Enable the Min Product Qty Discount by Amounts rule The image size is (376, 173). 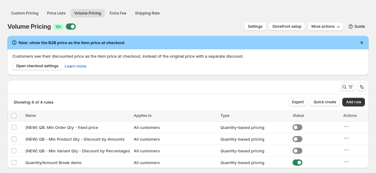(297, 139)
